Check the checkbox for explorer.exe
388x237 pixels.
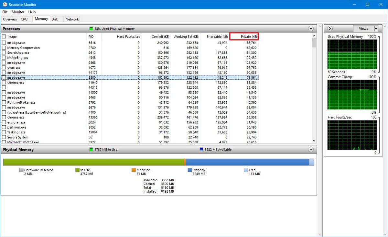4,122
